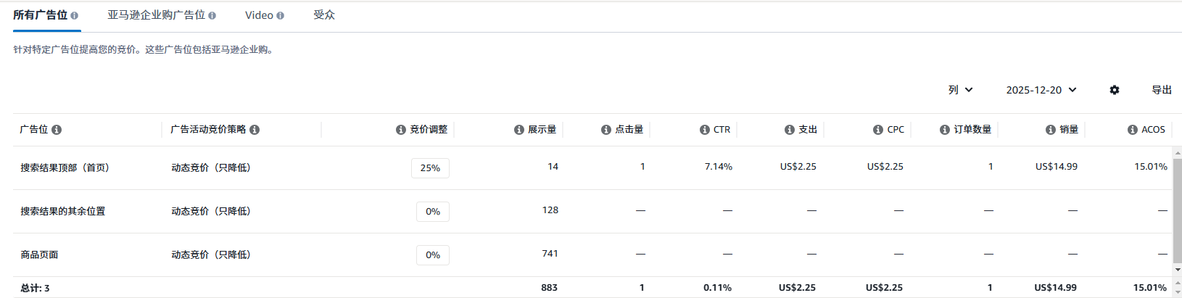Click info icon before 竞价调整 header
1182x298 pixels.
[400, 130]
